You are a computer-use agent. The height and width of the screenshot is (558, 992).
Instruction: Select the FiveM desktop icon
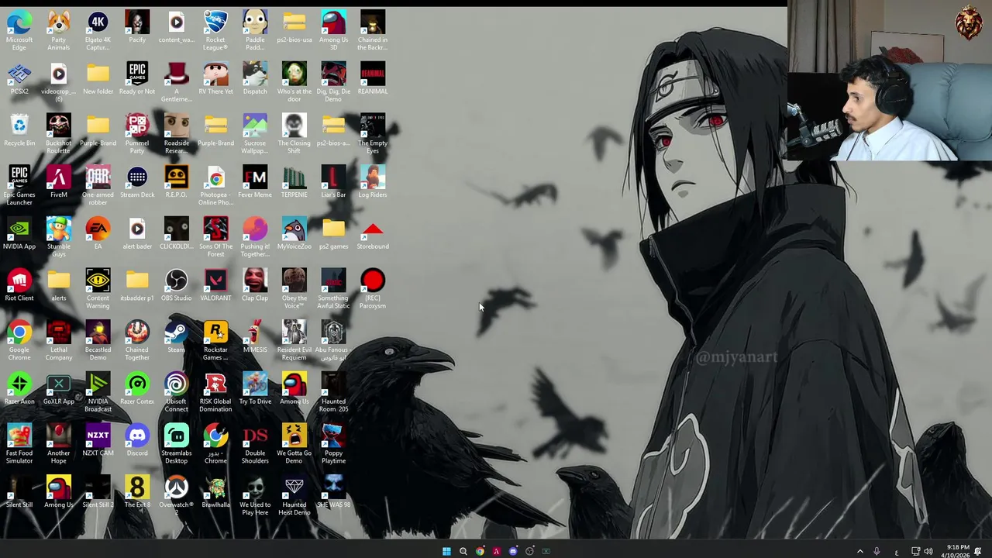point(59,182)
